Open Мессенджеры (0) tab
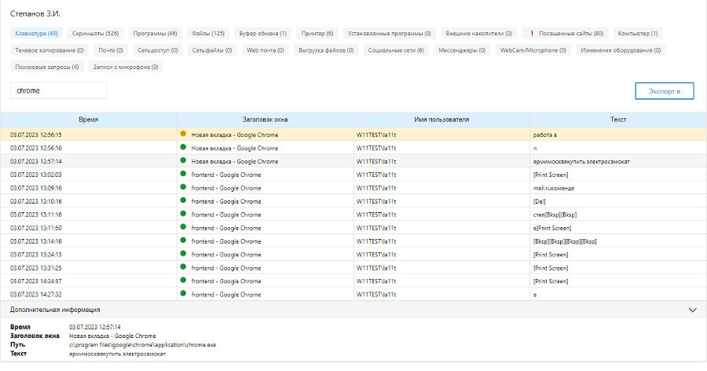This screenshot has height=371, width=707. (462, 50)
